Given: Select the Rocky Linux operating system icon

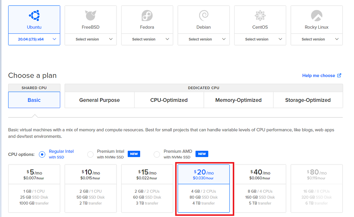Looking at the screenshot, I should point(316,15).
